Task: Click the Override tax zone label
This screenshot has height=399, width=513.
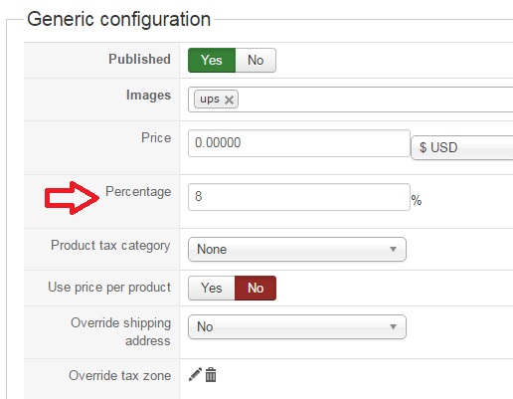Action: click(120, 375)
